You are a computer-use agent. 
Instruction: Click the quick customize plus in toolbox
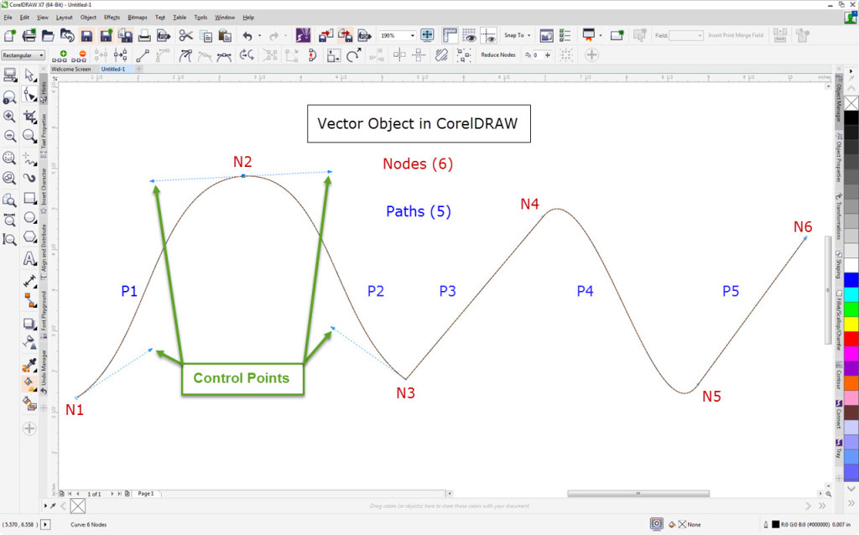pyautogui.click(x=29, y=429)
